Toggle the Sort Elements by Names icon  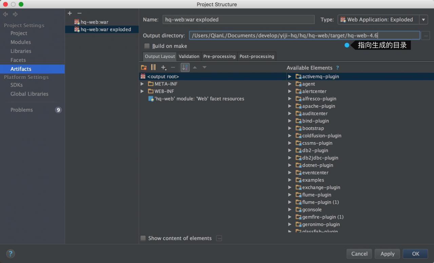(185, 67)
